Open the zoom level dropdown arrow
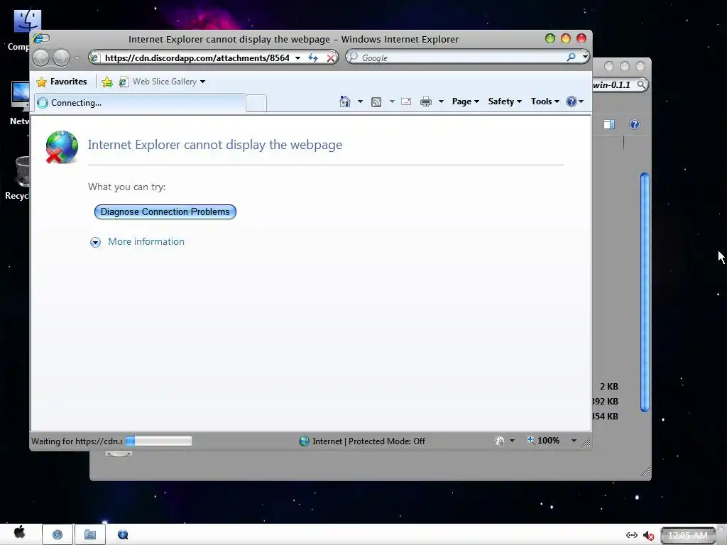The width and height of the screenshot is (727, 545). click(x=574, y=441)
